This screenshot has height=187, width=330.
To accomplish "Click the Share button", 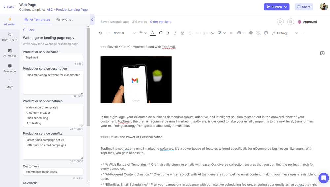I will point(304,7).
